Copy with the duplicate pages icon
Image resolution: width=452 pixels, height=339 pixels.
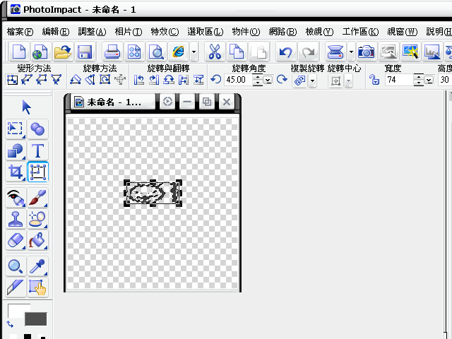[237, 52]
